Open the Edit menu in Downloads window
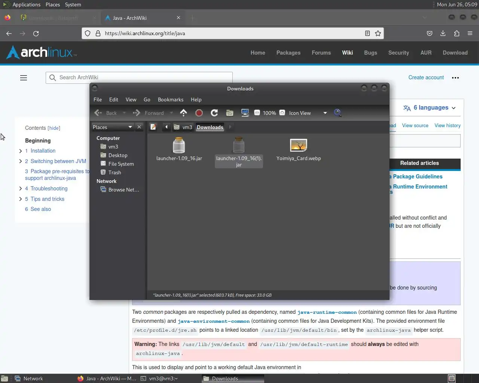Viewport: 479px width, 383px height. (114, 99)
